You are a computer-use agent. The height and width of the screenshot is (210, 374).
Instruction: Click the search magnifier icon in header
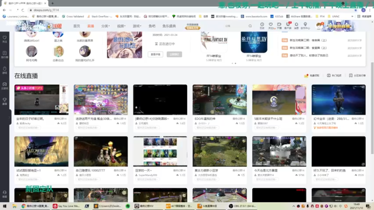[x=250, y=26]
